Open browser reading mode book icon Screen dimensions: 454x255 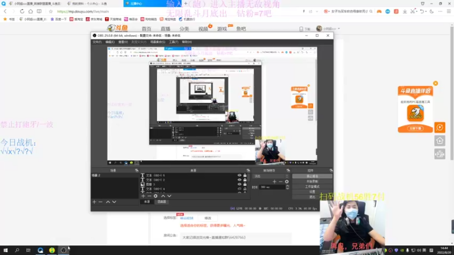tap(39, 11)
